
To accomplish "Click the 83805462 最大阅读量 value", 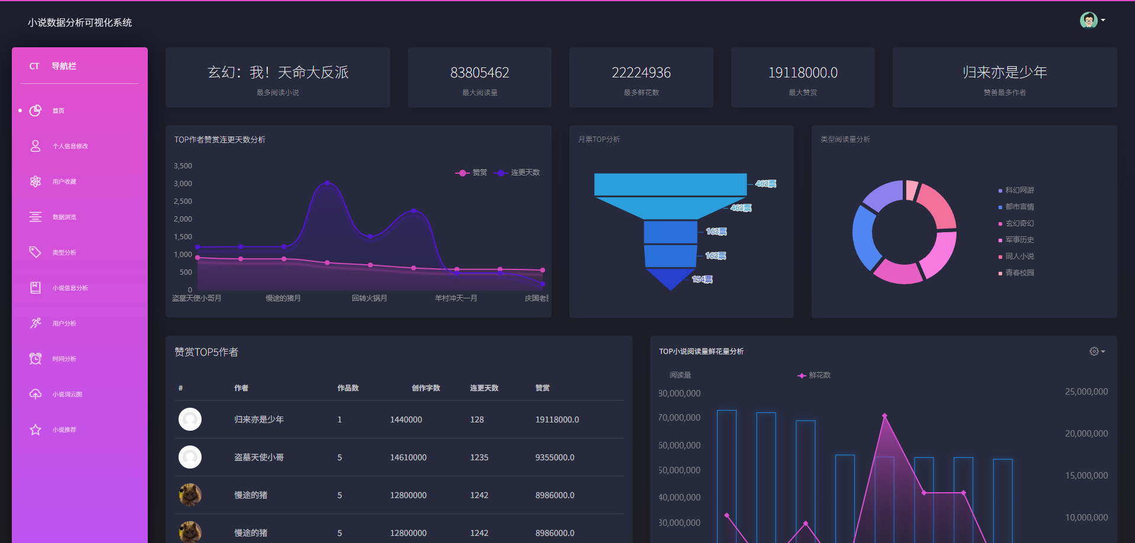I will pyautogui.click(x=479, y=73).
